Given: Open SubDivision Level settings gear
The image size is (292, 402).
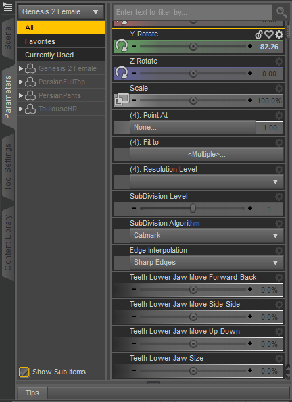Looking at the screenshot, I should tap(279, 197).
